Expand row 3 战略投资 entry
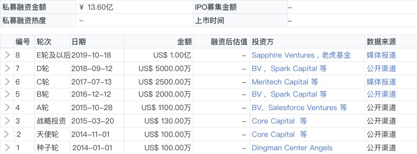 pyautogui.click(x=7, y=121)
